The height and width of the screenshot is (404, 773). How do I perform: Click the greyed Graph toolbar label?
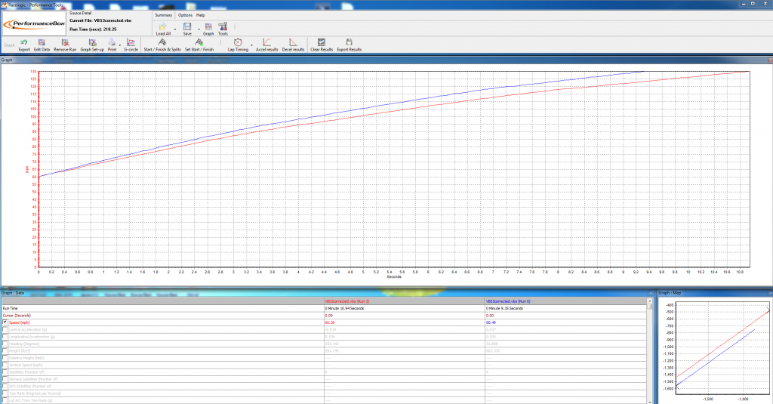(x=9, y=45)
